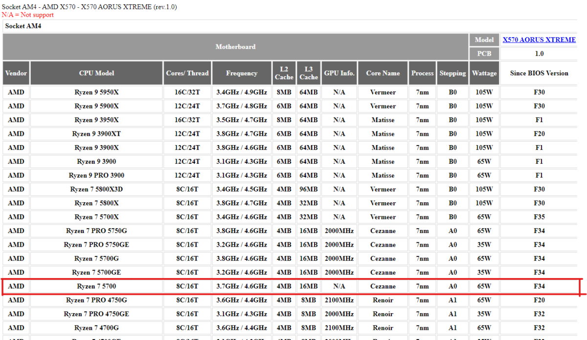Click the CPU Model column header

click(x=96, y=73)
